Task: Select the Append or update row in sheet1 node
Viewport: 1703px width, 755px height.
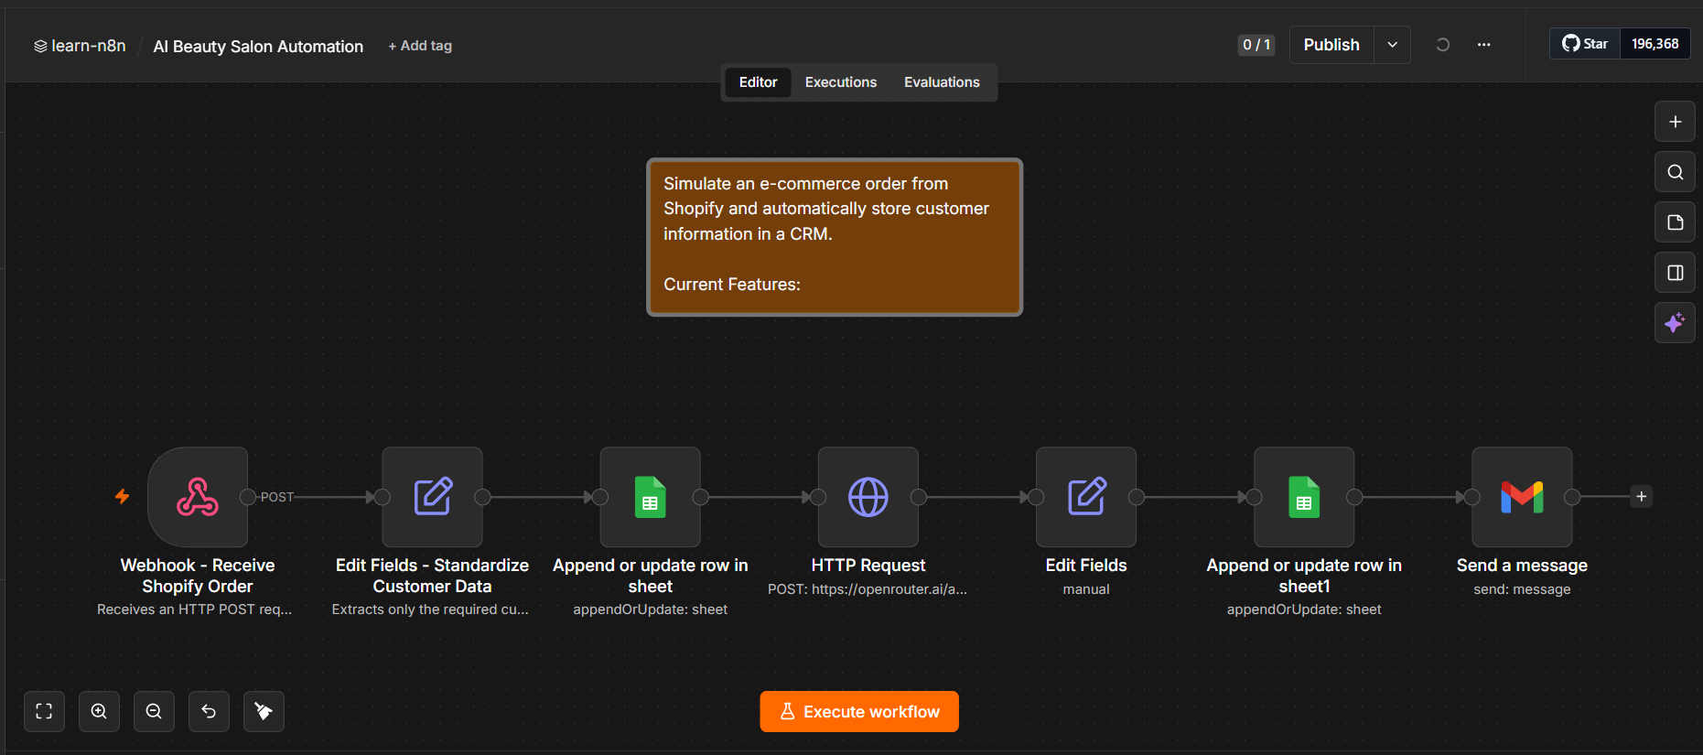Action: (x=1304, y=497)
